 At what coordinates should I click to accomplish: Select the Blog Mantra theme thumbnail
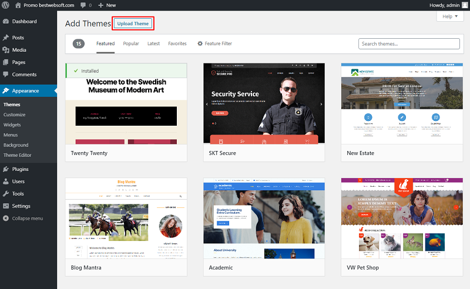pos(126,219)
